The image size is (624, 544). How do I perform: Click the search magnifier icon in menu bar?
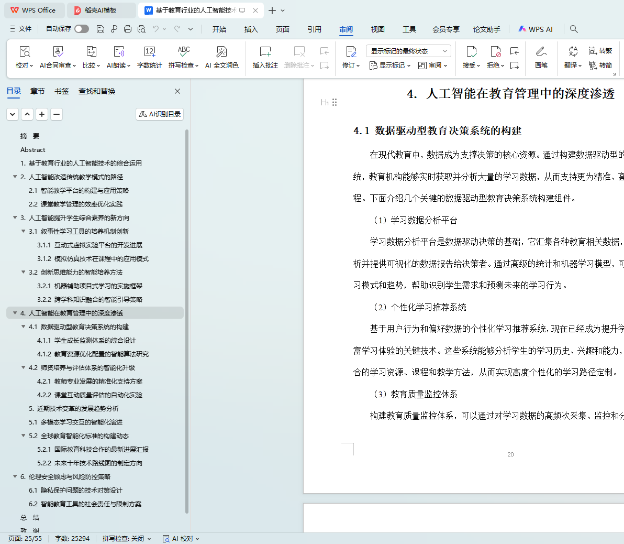[574, 29]
